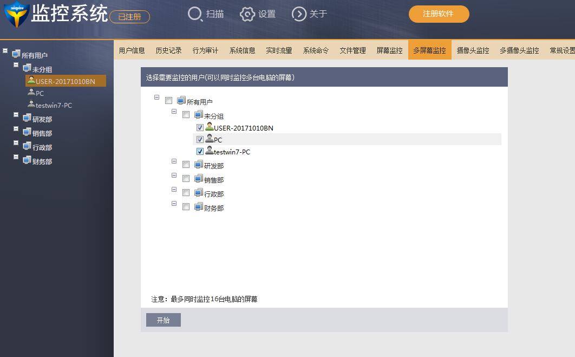Open the 实时流量 tab
Image resolution: width=575 pixels, height=357 pixels.
tap(279, 50)
